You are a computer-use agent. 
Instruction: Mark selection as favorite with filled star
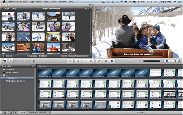(78, 61)
